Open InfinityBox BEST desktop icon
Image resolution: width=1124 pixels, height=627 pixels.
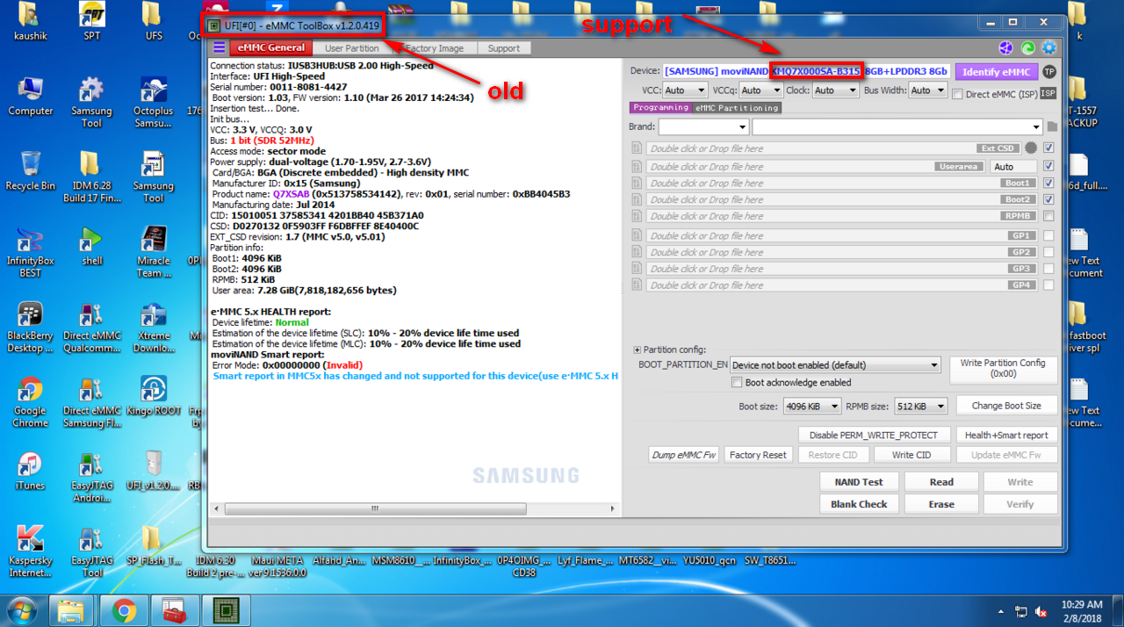pos(31,252)
